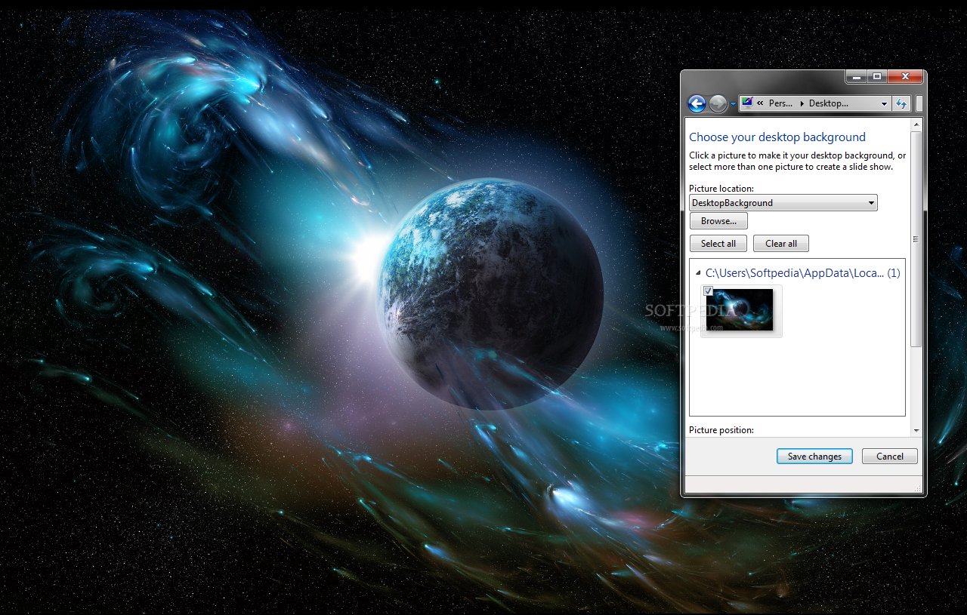Click the Clear all button

pyautogui.click(x=781, y=244)
